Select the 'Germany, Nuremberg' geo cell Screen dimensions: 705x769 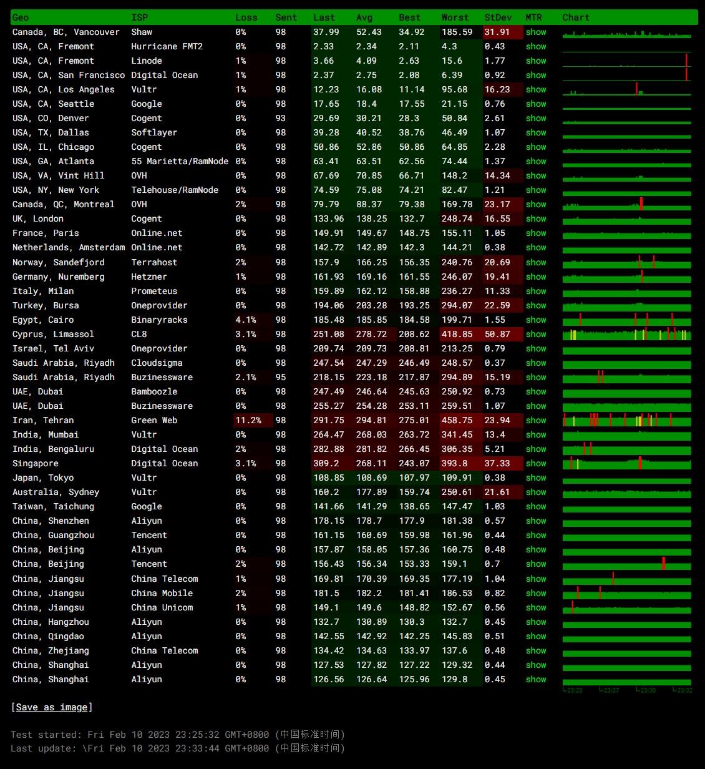(59, 277)
